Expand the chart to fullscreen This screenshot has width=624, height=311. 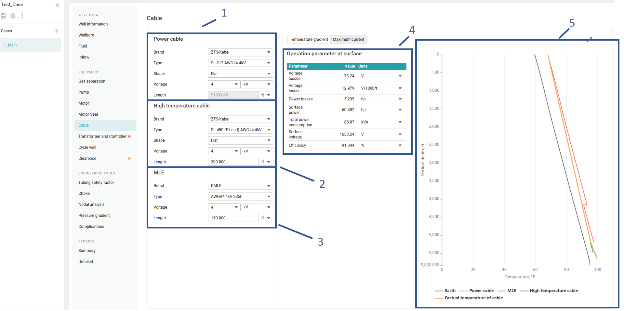pyautogui.click(x=589, y=40)
